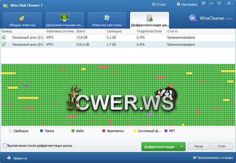This screenshot has width=236, height=163.
Task: Click the 215,0 GB total value
Action: pos(83,45)
